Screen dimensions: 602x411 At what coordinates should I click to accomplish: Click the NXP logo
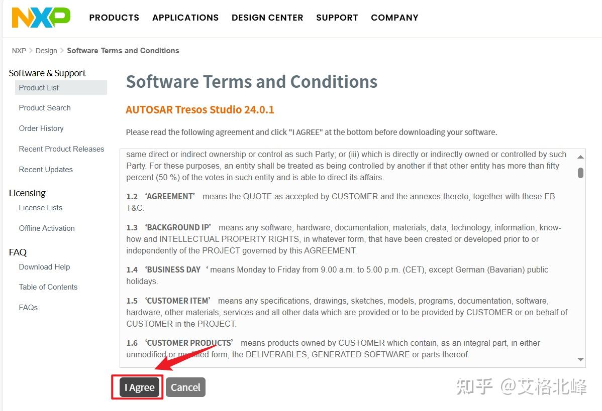40,17
